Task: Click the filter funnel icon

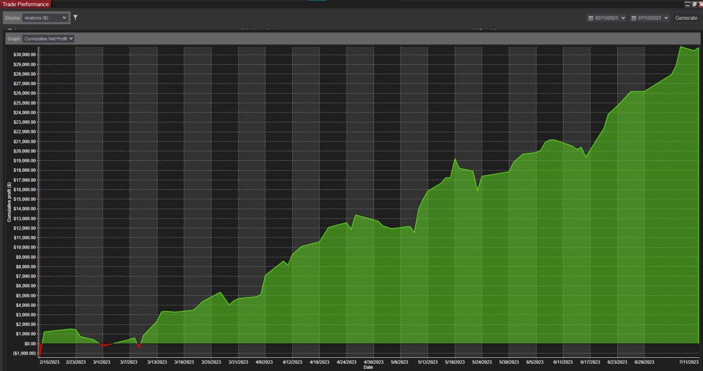Action: tap(75, 18)
